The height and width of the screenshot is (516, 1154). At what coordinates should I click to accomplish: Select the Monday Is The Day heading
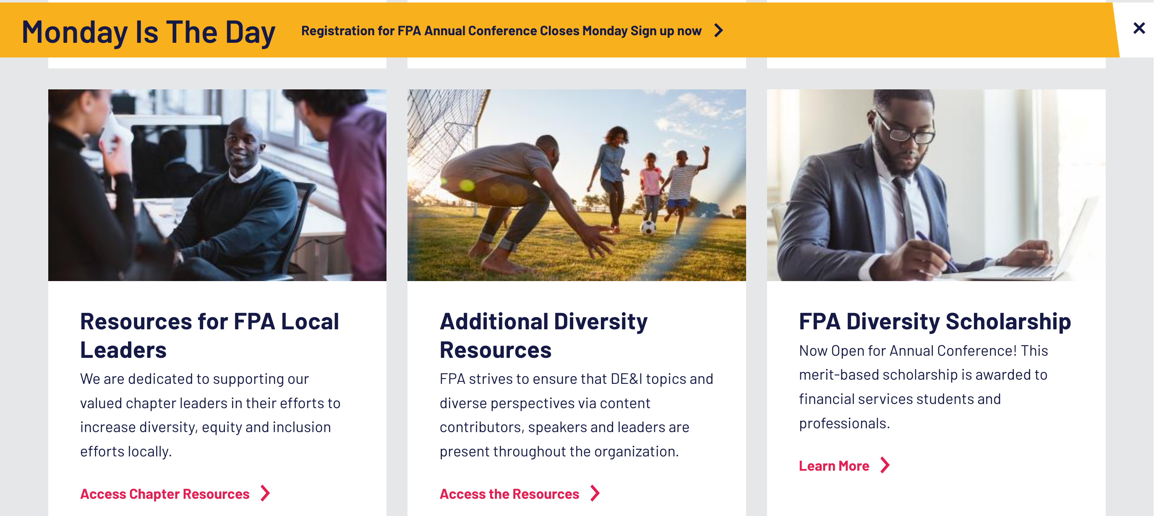[x=148, y=32]
